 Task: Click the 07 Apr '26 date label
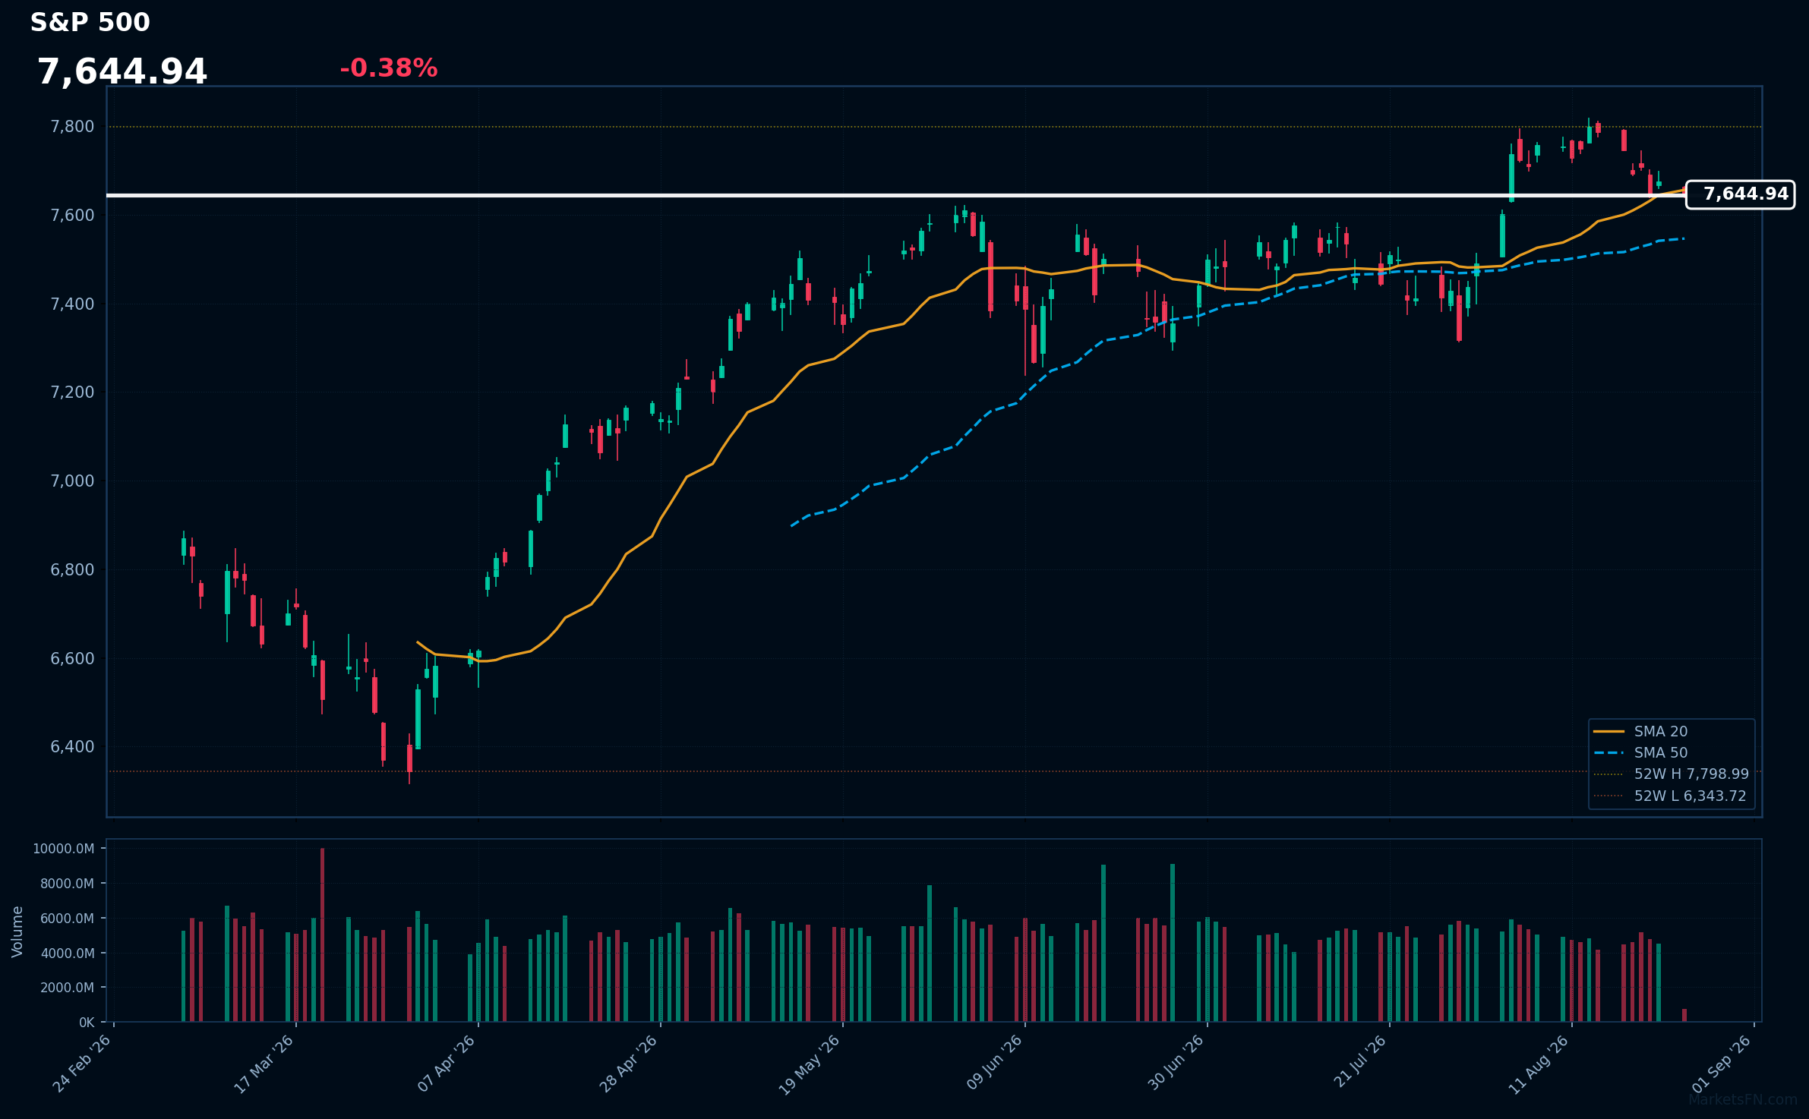pyautogui.click(x=447, y=1064)
